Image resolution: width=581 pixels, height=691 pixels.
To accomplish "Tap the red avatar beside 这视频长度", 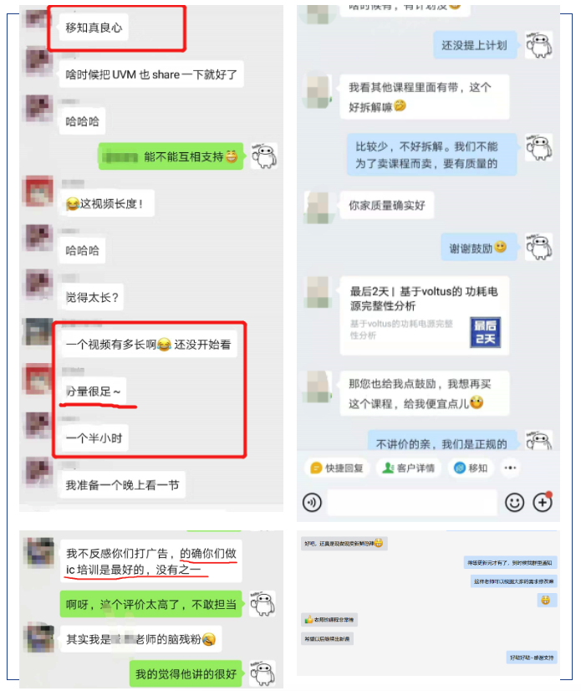I will point(38,192).
